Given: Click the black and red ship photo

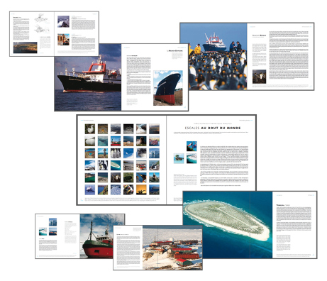Looking at the screenshot, I should (88, 77).
